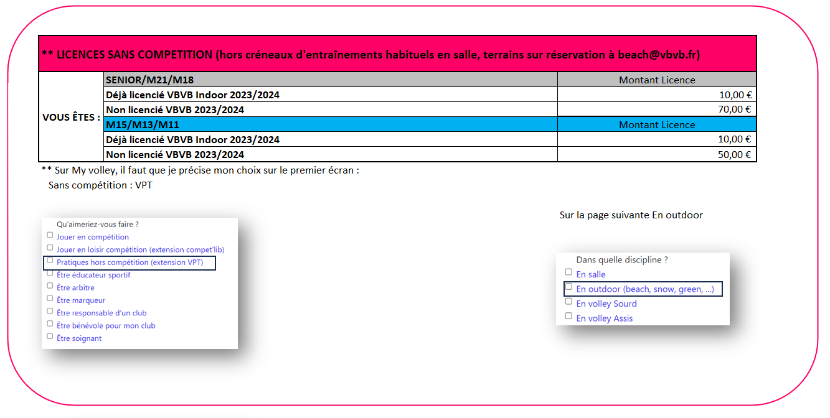This screenshot has height=418, width=830.
Task: Select the 70,00 € amount cell
Action: point(657,109)
